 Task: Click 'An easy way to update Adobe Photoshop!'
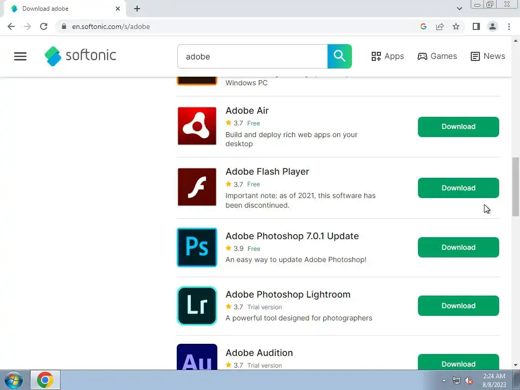click(x=296, y=259)
